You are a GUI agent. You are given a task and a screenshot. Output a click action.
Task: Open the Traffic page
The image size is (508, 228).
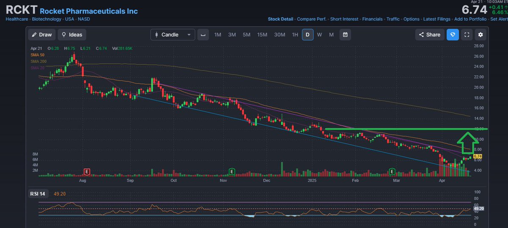pos(393,19)
